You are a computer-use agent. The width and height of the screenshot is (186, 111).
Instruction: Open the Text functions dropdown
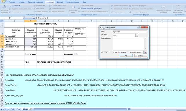pos(39,9)
